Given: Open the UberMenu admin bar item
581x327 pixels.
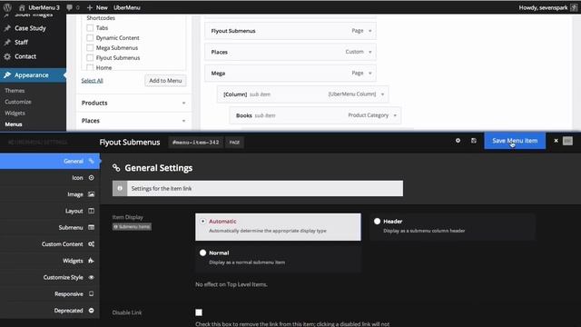Looking at the screenshot, I should coord(127,7).
